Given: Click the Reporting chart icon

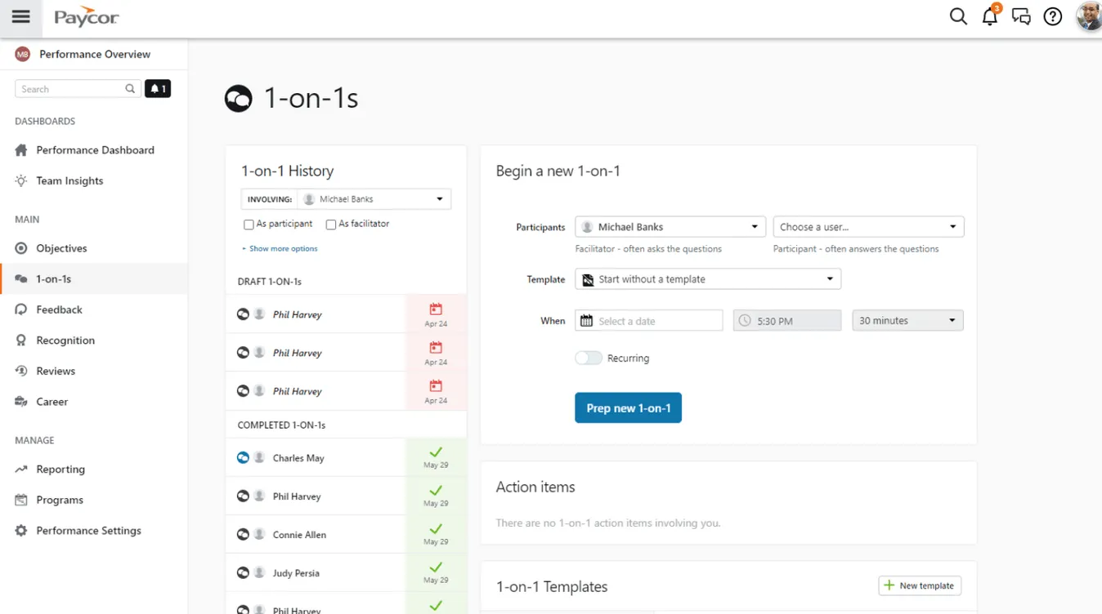Looking at the screenshot, I should click(21, 469).
